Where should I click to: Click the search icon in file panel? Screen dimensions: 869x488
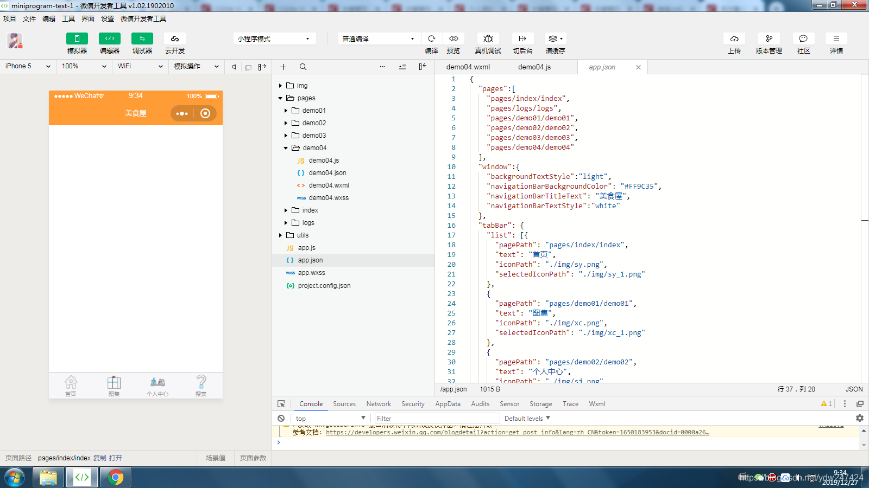tap(303, 67)
